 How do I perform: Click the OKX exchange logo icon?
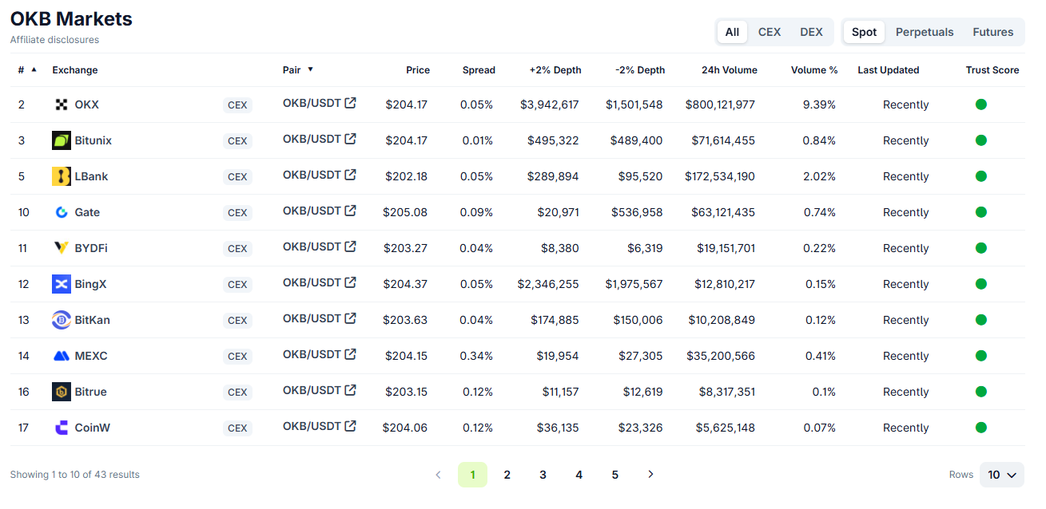click(x=62, y=105)
